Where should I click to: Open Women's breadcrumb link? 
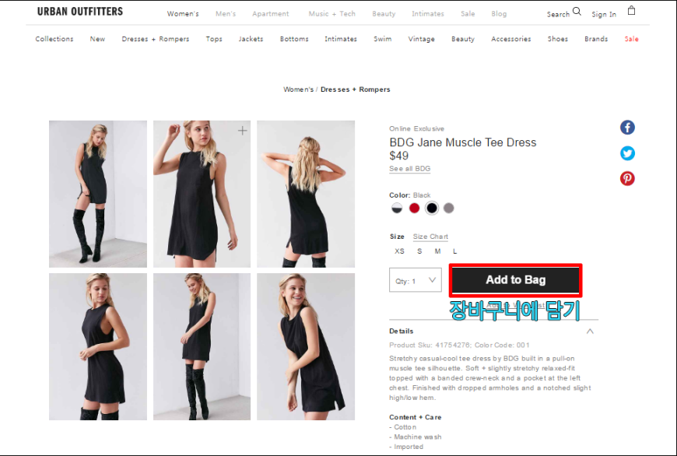[298, 89]
